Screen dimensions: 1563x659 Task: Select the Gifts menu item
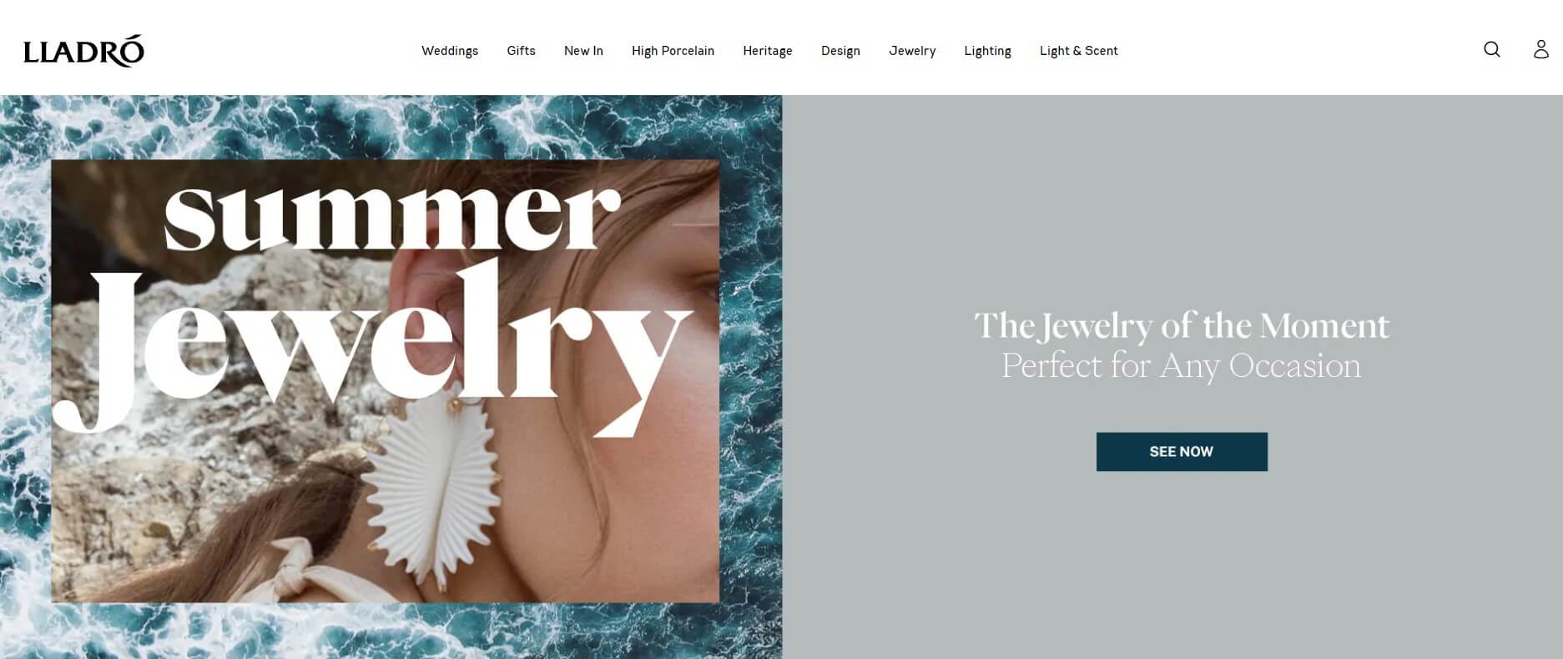click(521, 51)
